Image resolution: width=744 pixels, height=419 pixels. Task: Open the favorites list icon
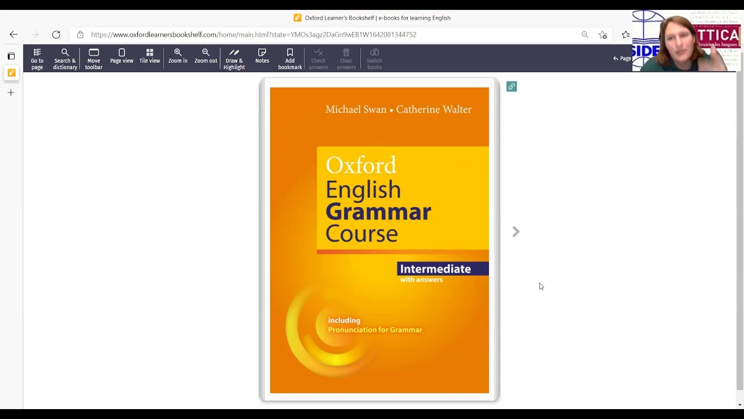click(625, 34)
